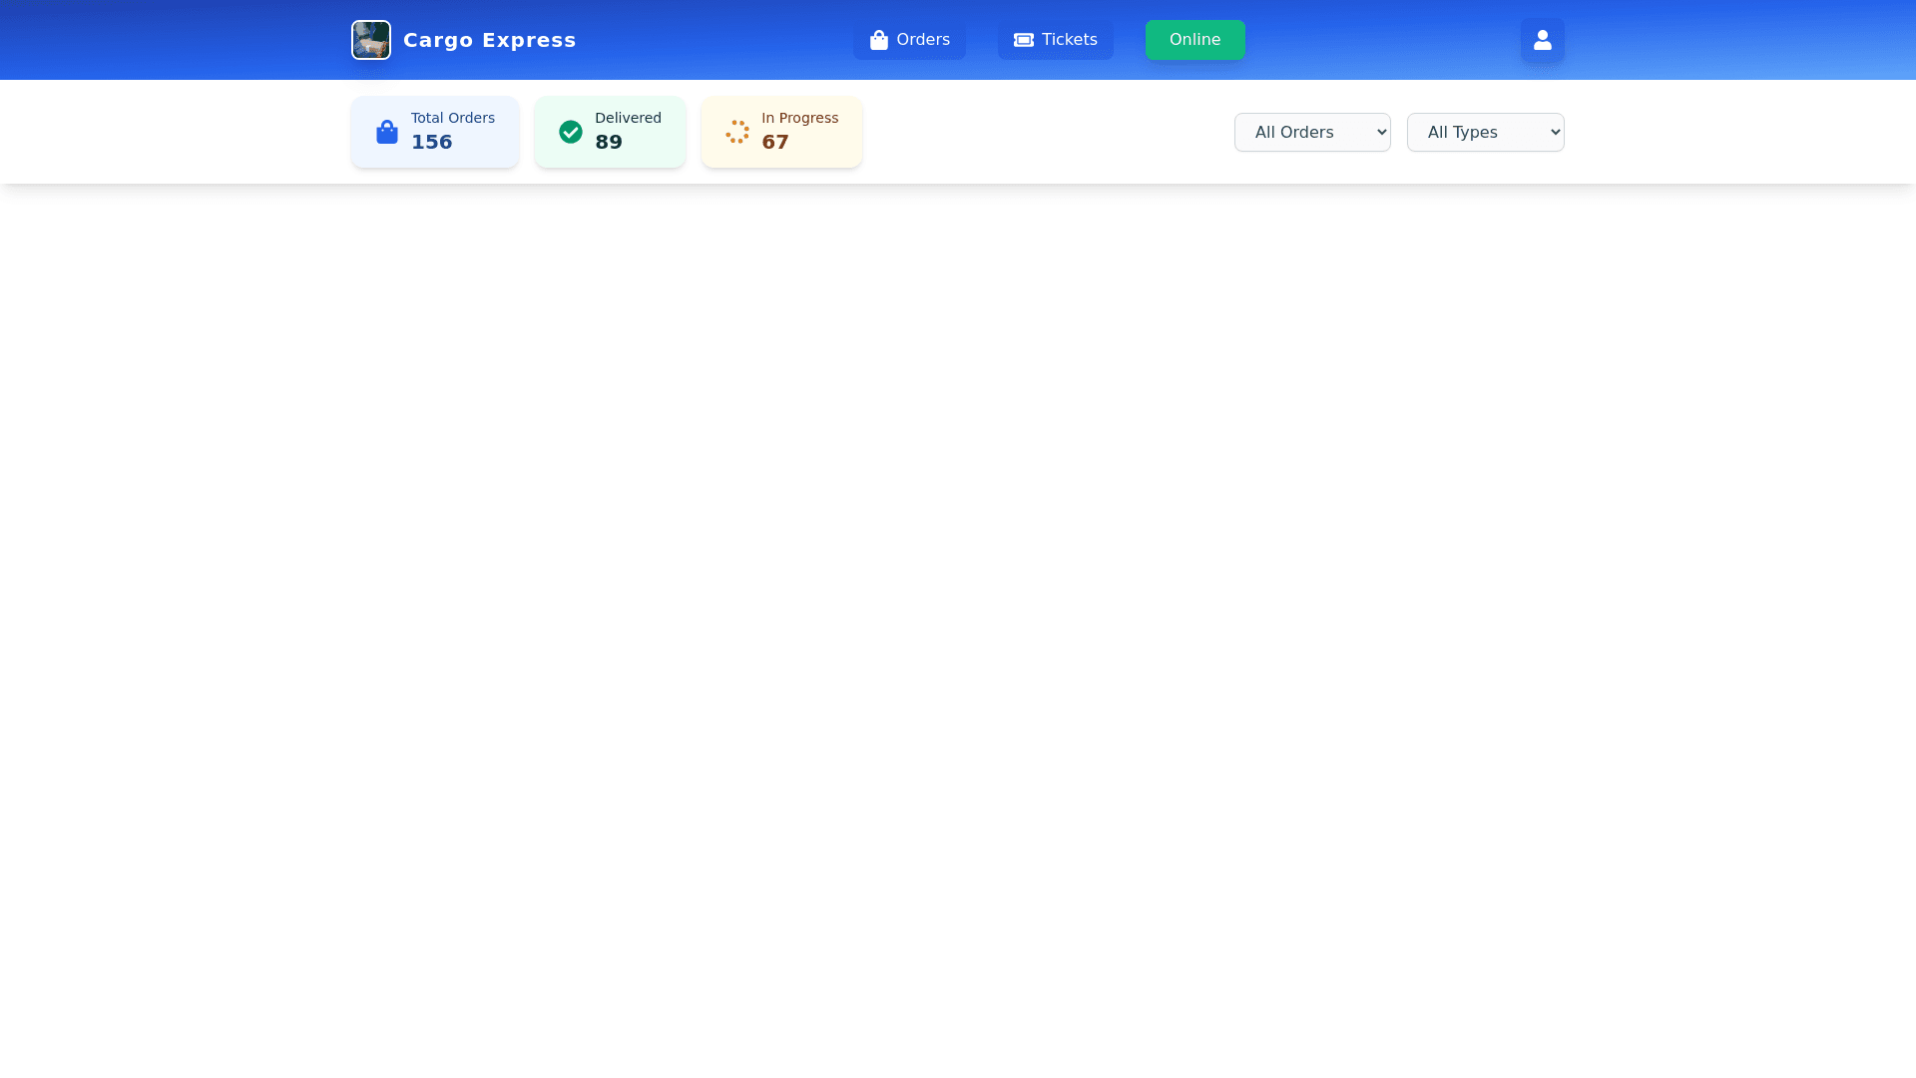Click the 67 in progress count
The height and width of the screenshot is (1078, 1916).
point(774,142)
